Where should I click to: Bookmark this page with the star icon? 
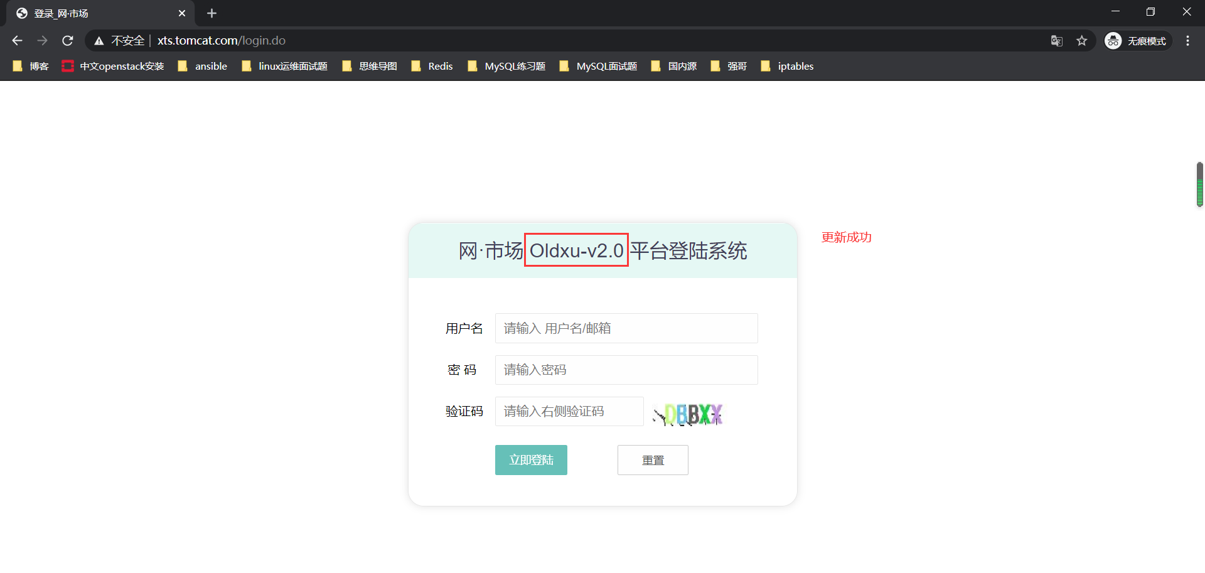point(1082,41)
